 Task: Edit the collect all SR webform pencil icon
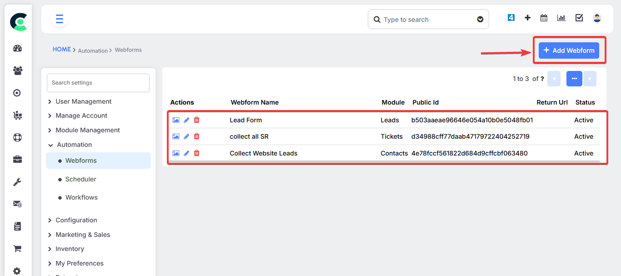pyautogui.click(x=186, y=136)
